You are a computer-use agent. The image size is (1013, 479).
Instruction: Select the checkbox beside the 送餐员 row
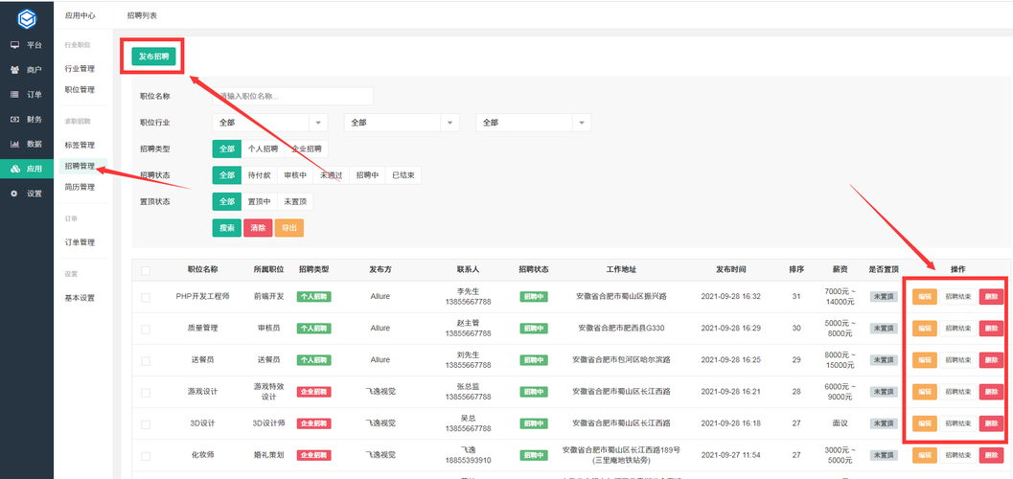coord(146,360)
